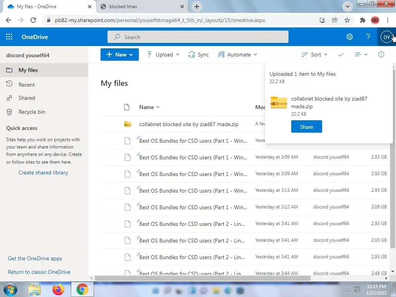The height and width of the screenshot is (297, 396).
Task: Click the network tray icon
Action: 357,289
